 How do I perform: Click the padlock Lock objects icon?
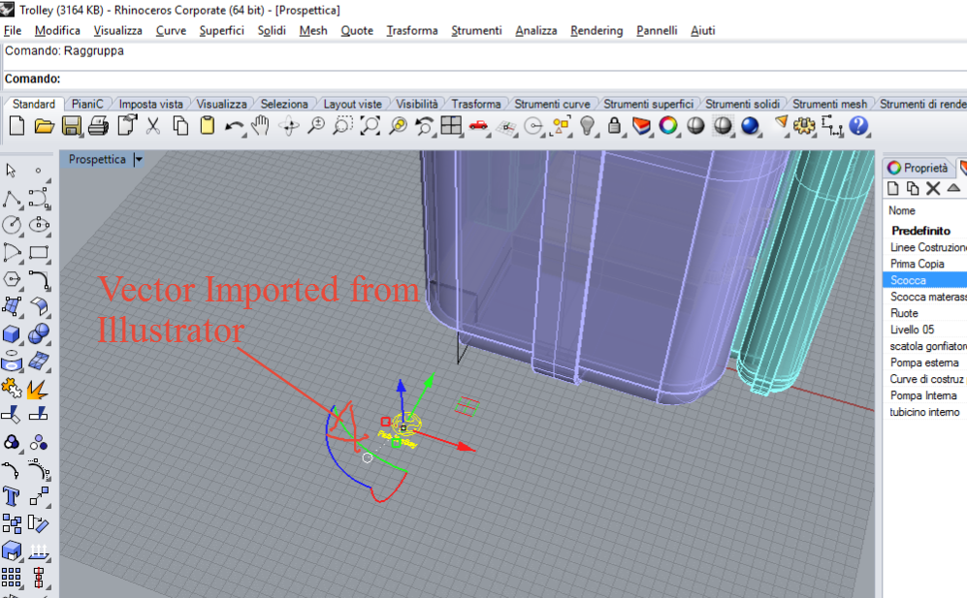click(x=614, y=126)
